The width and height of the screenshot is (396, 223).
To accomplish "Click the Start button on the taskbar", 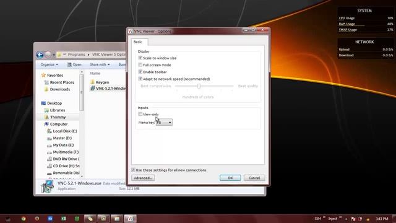I will pos(8,219).
